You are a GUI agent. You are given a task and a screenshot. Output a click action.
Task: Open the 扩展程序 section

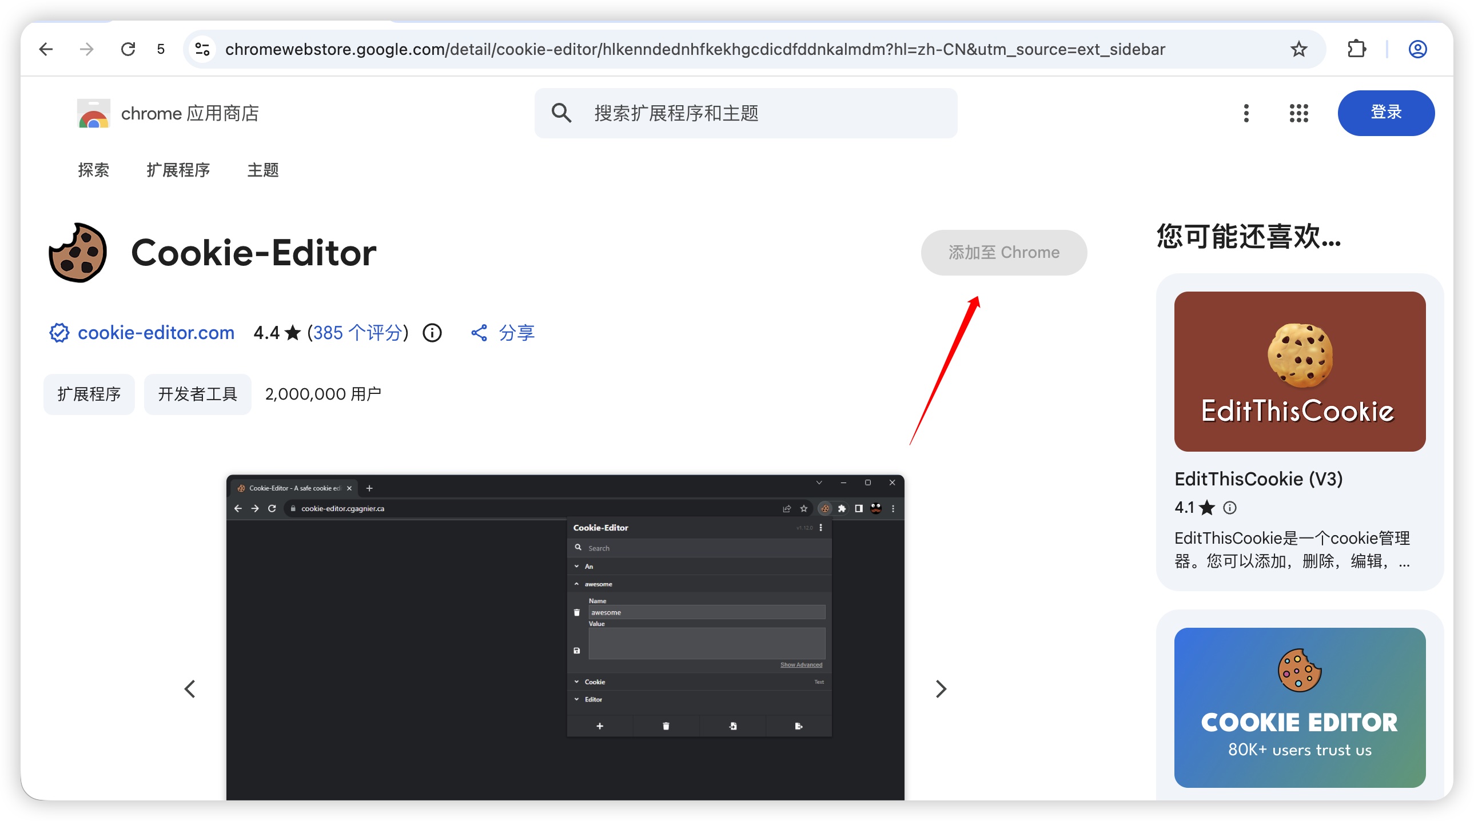(x=178, y=170)
